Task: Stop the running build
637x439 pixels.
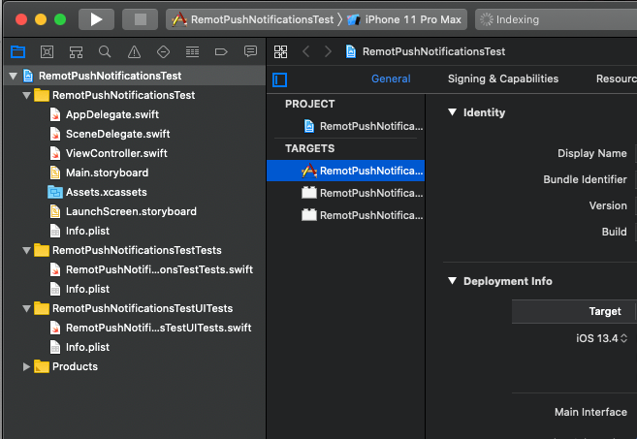Action: pyautogui.click(x=141, y=19)
